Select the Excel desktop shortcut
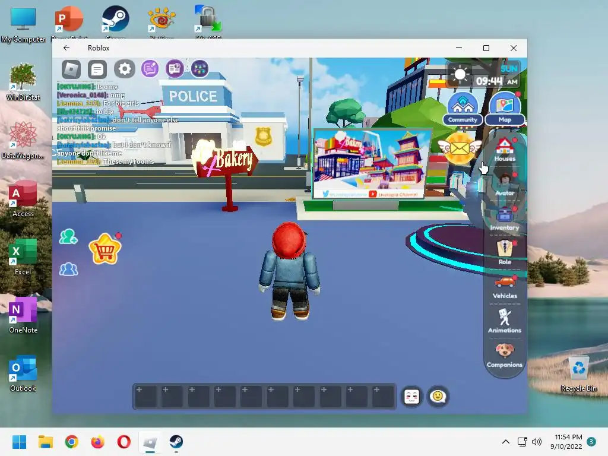This screenshot has width=608, height=456. click(23, 256)
